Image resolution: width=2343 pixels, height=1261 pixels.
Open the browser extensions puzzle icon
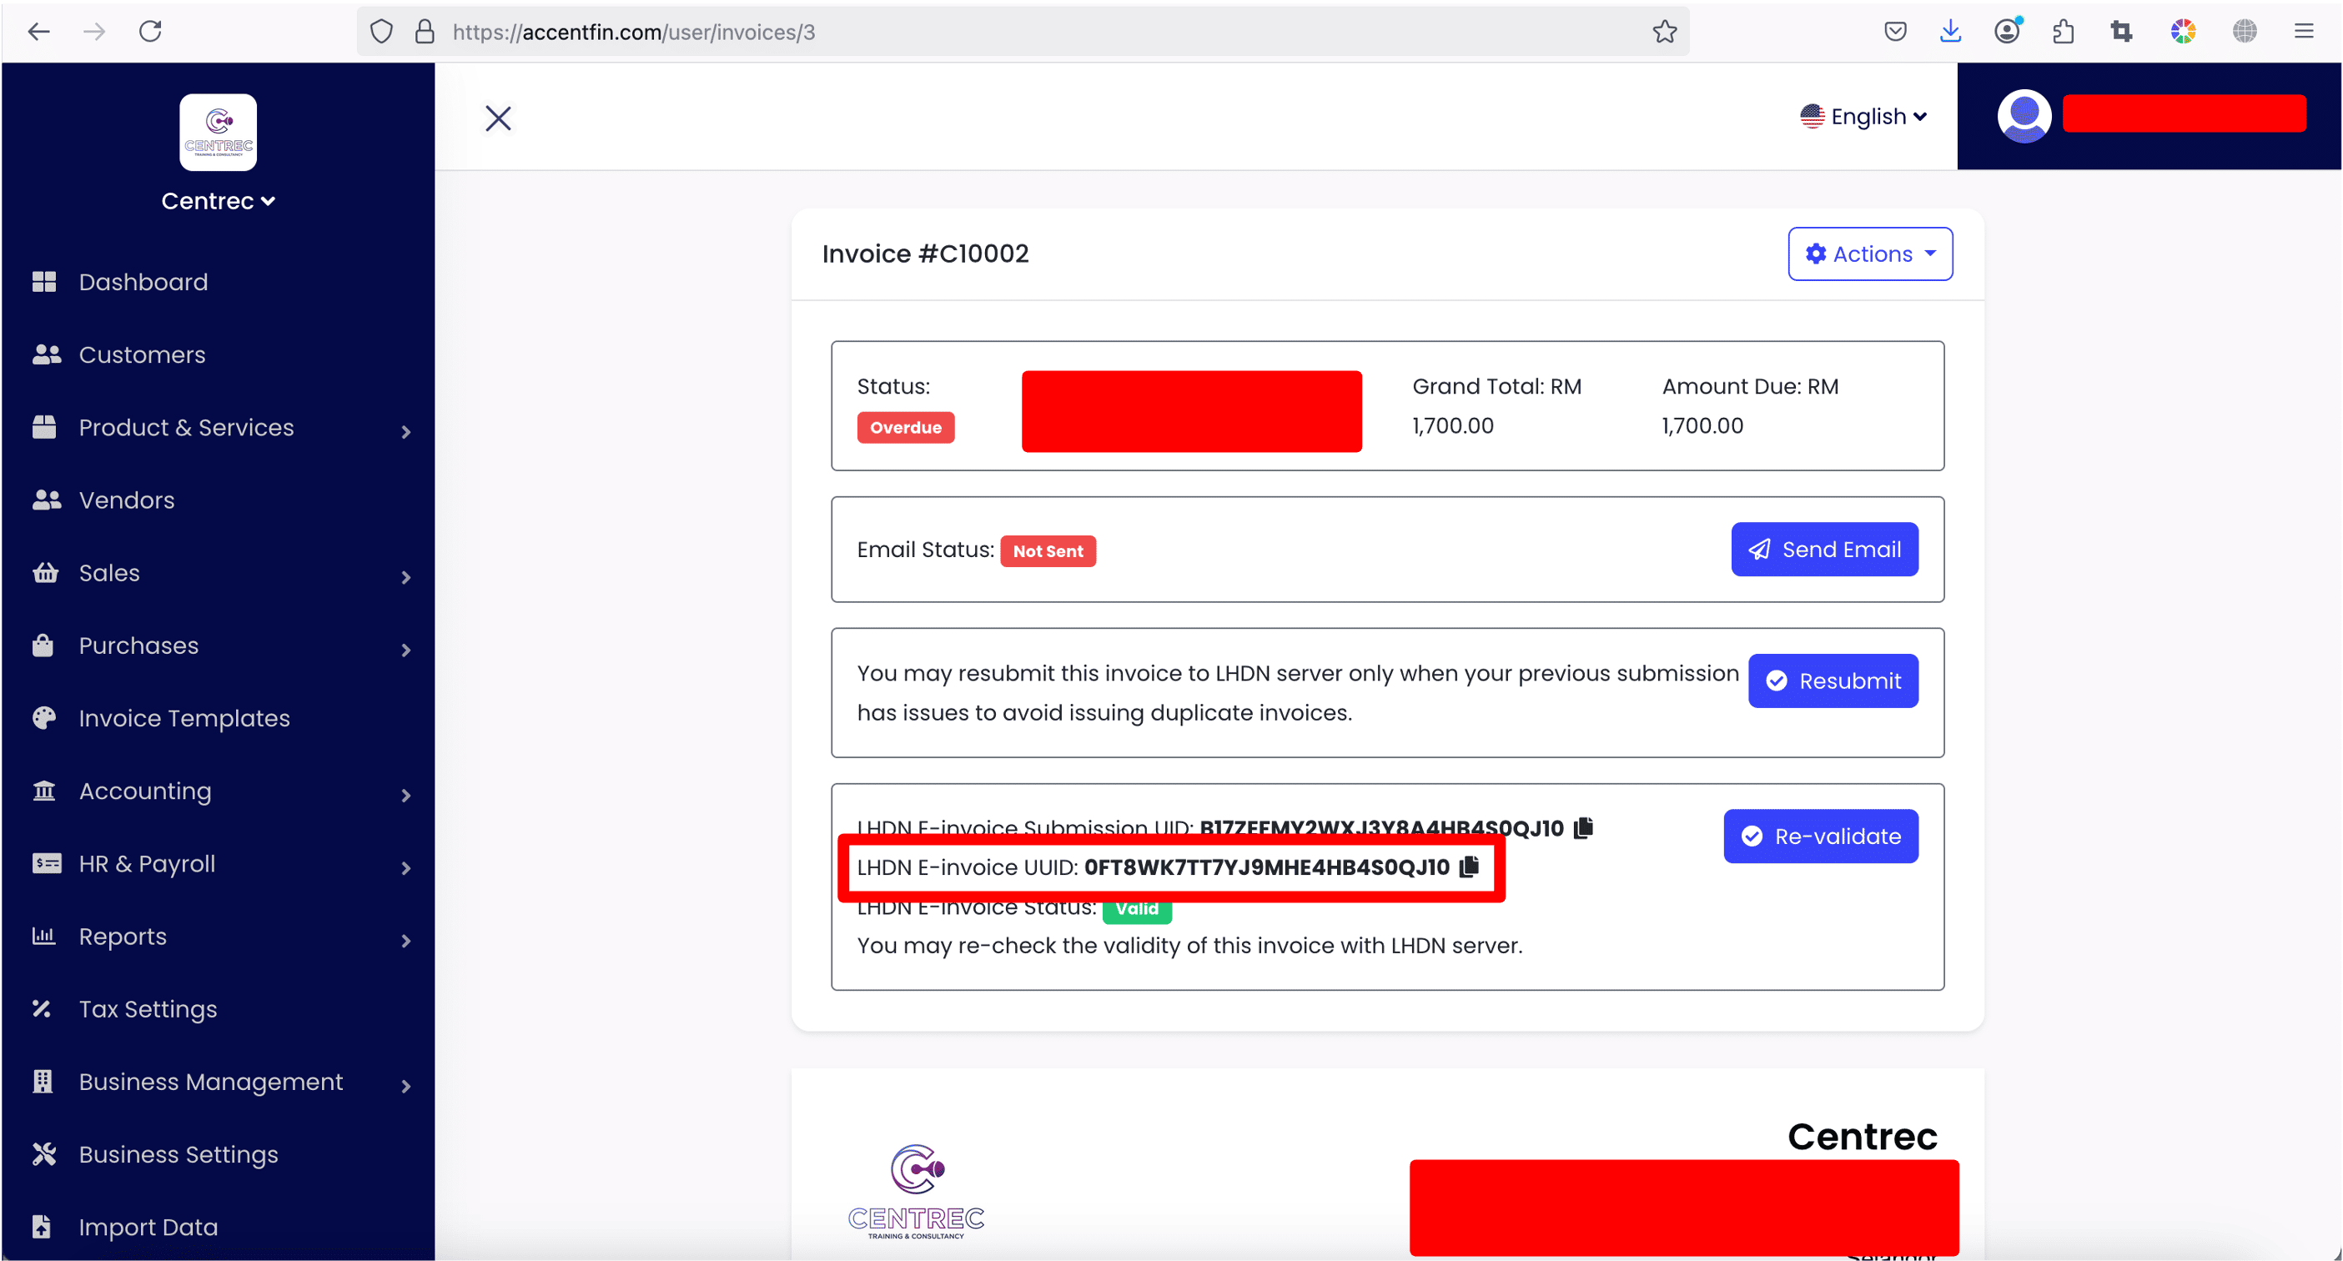(2064, 32)
